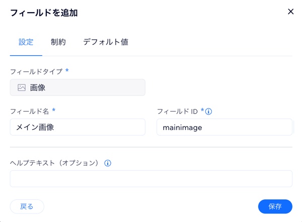Click the ヘルプテキスト（オプション）label
302x222 pixels.
point(55,163)
